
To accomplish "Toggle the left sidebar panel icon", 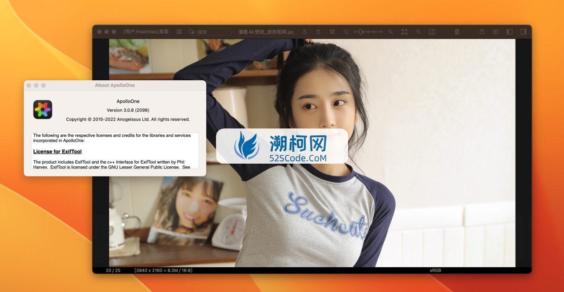I will 509,32.
